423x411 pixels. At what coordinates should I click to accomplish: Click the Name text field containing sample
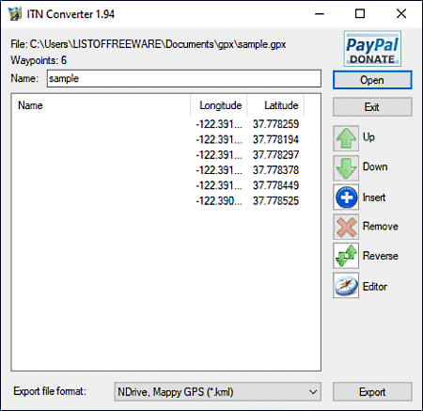coord(184,78)
